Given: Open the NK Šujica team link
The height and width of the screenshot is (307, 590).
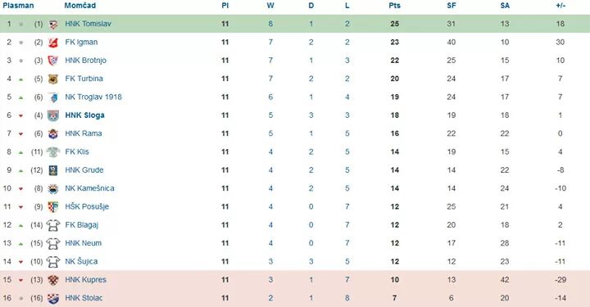Looking at the screenshot, I should pyautogui.click(x=81, y=261).
